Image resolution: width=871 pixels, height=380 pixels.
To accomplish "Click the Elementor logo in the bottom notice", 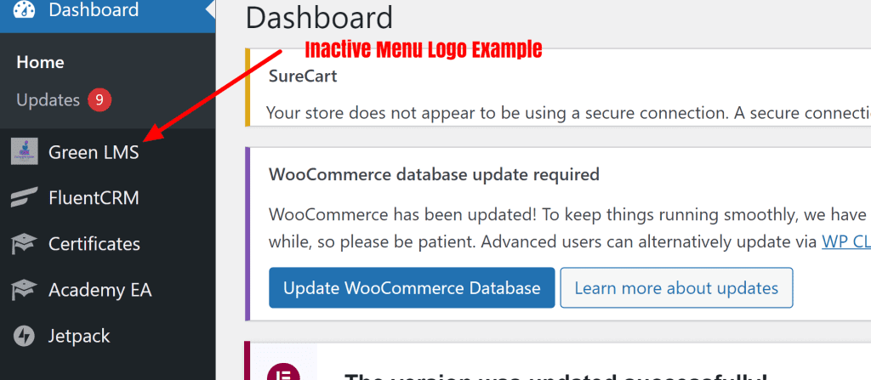I will 280,373.
